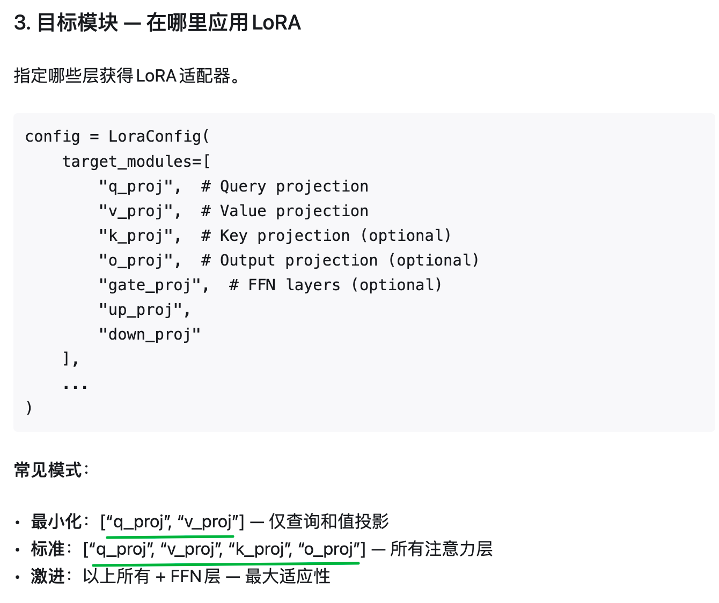
Task: Click the "常见模式" bold label
Action: tap(48, 470)
